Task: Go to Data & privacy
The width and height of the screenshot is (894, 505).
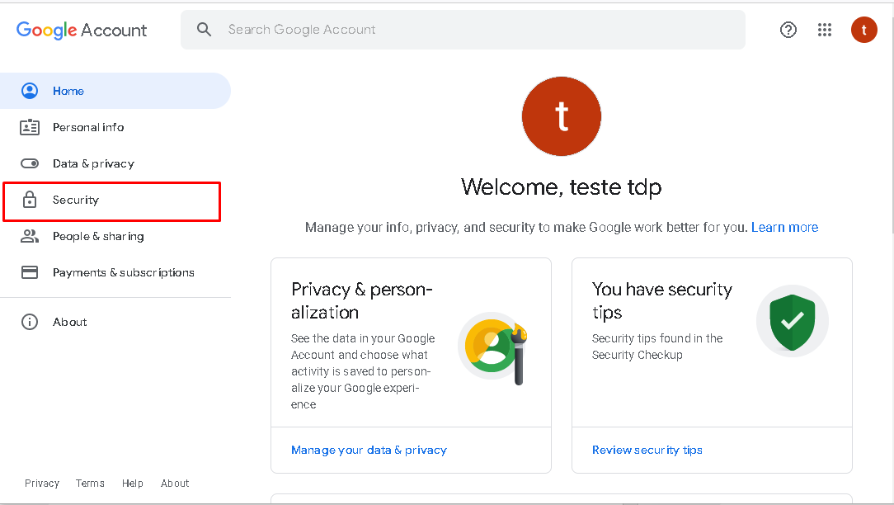Action: point(115,163)
